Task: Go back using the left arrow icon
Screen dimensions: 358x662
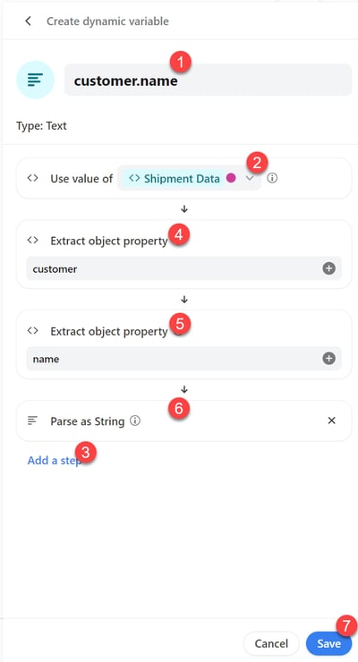Action: [29, 21]
